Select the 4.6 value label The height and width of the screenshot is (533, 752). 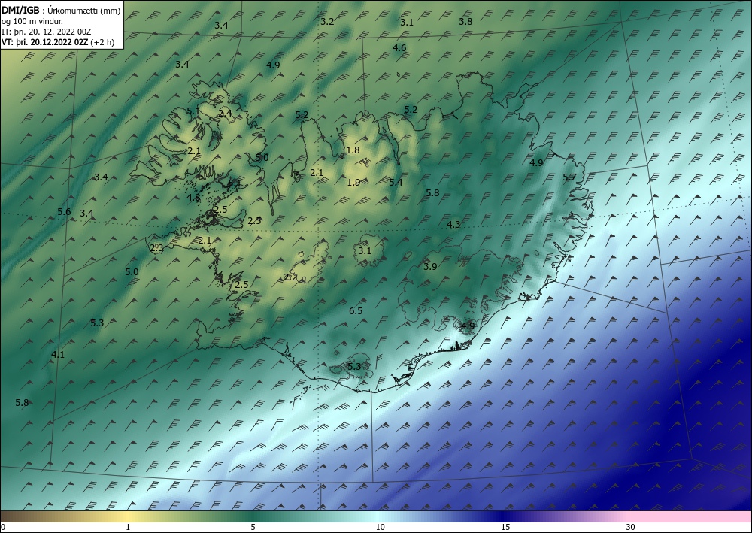(x=399, y=48)
